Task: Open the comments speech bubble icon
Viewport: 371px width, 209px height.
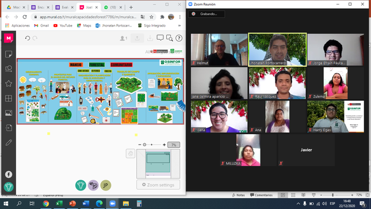Action: click(160, 38)
